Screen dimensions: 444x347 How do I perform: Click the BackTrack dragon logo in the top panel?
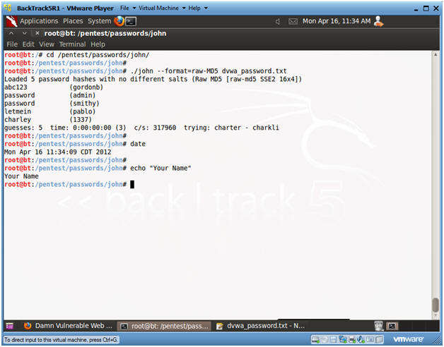pyautogui.click(x=11, y=21)
